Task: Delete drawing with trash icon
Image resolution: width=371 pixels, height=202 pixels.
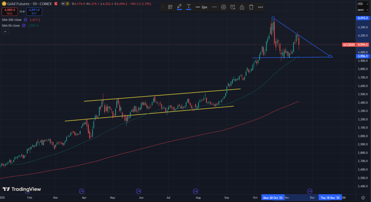Action: pyautogui.click(x=251, y=7)
